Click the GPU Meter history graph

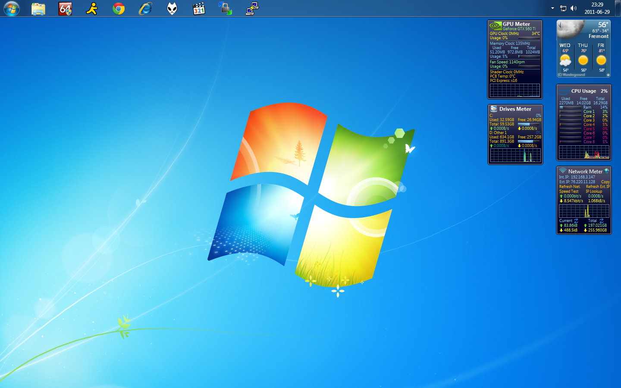tap(515, 90)
